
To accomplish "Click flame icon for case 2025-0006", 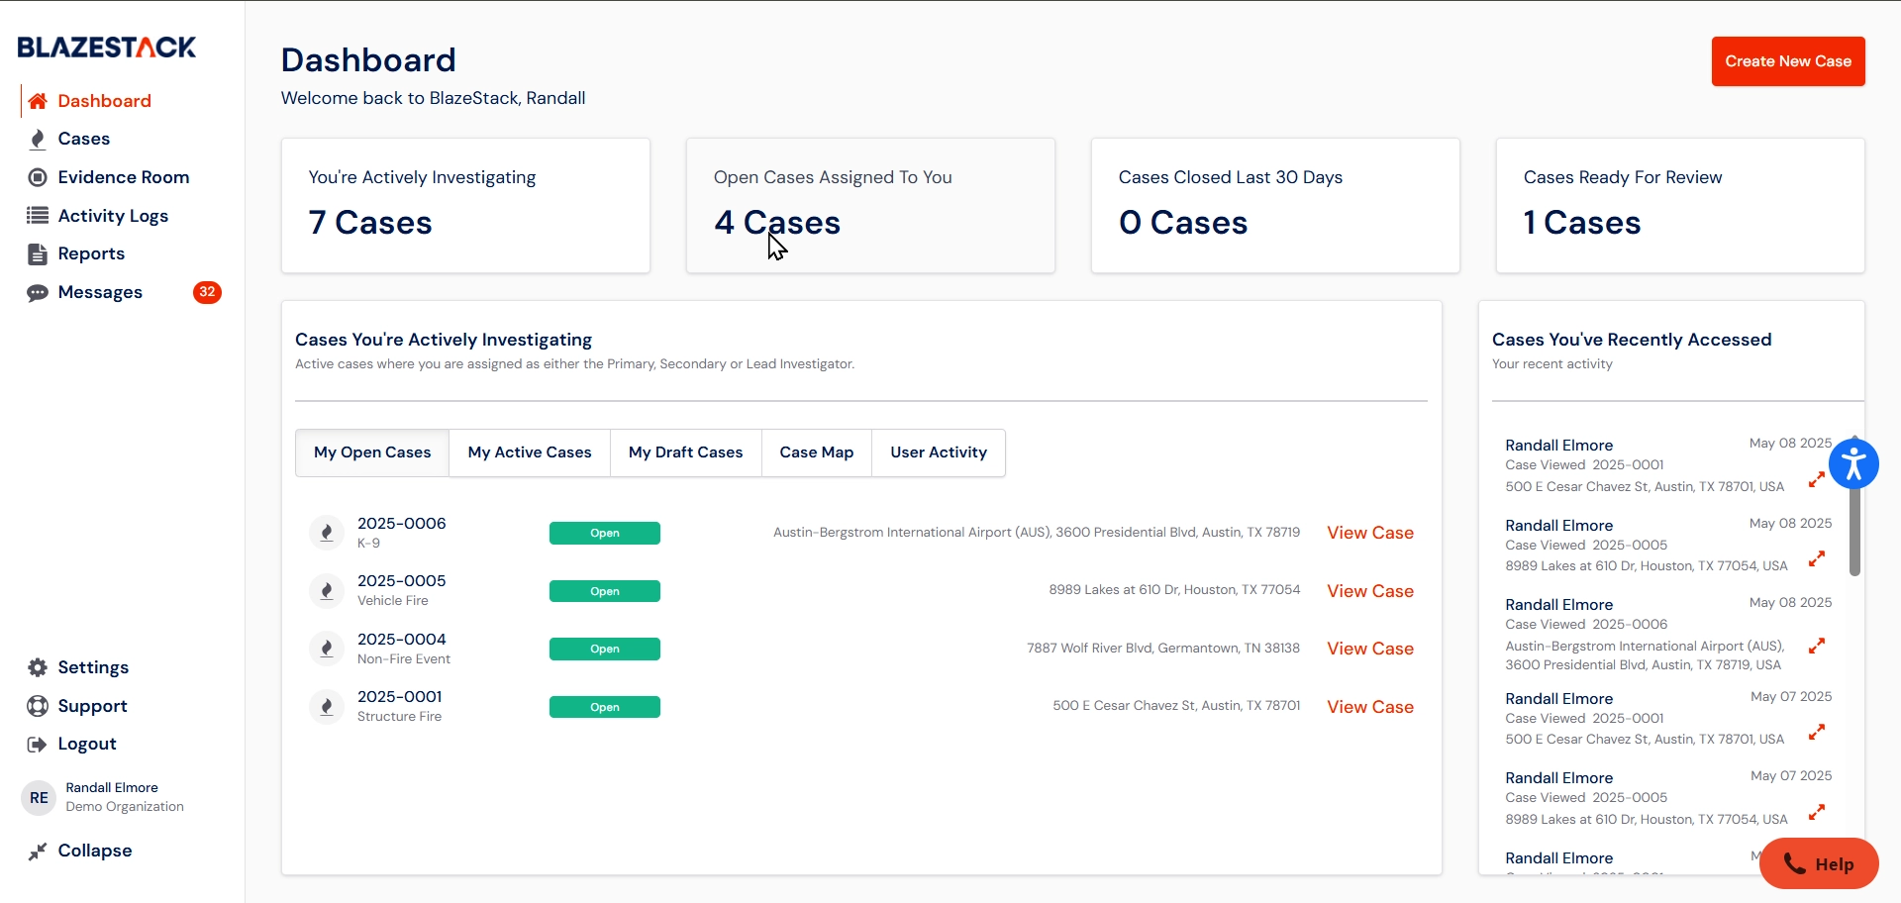I will click(326, 533).
